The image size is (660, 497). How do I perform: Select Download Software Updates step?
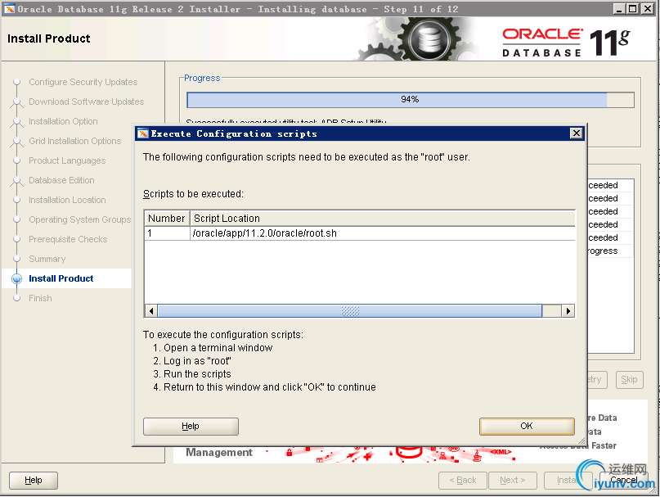coord(87,102)
